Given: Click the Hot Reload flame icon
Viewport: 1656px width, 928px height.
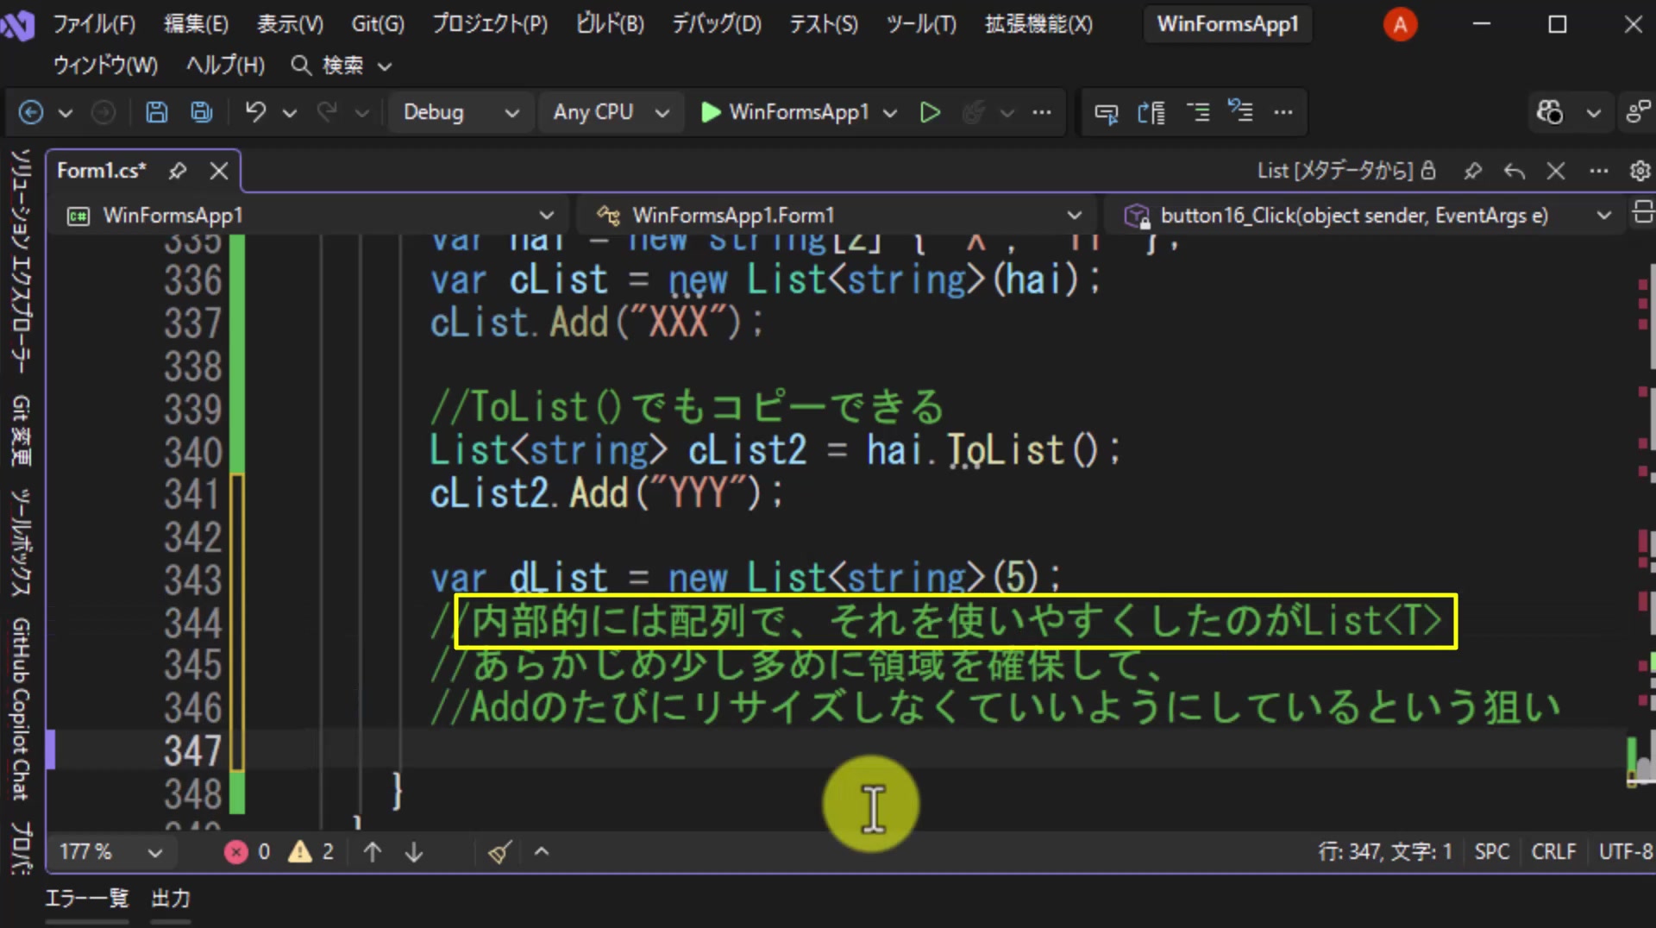Looking at the screenshot, I should pos(974,112).
